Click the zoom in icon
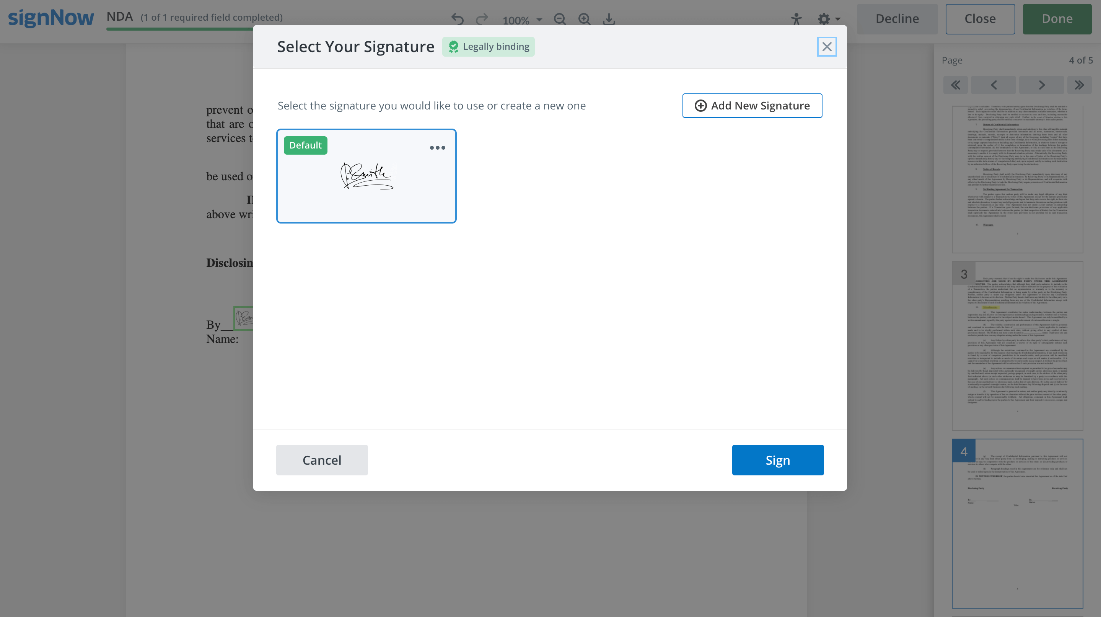This screenshot has height=617, width=1101. tap(584, 19)
